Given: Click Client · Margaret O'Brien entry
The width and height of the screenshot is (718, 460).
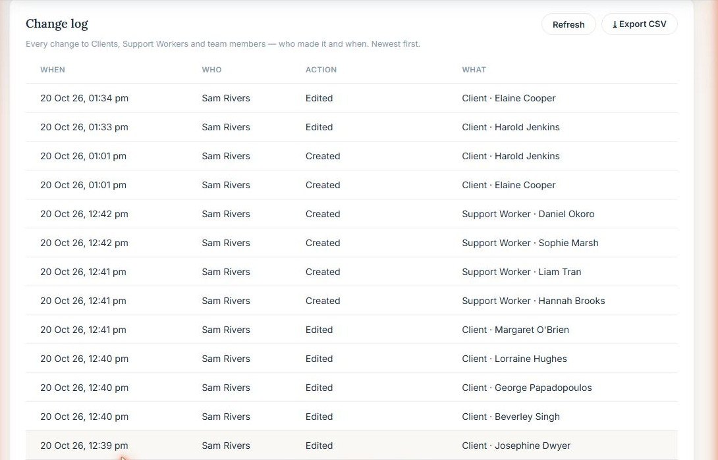Looking at the screenshot, I should [x=516, y=330].
